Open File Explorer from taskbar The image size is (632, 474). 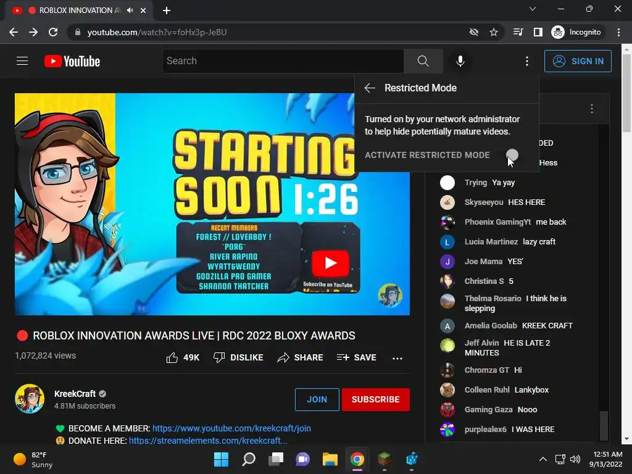[x=330, y=459]
